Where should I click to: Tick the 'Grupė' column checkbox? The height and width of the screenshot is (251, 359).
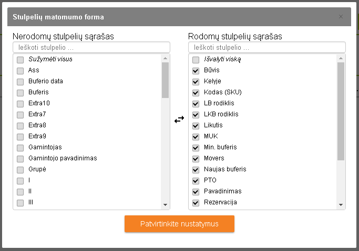pos(20,170)
